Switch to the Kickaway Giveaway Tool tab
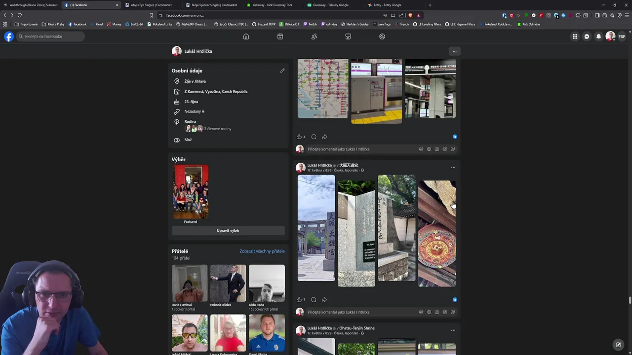The width and height of the screenshot is (632, 355). [272, 5]
